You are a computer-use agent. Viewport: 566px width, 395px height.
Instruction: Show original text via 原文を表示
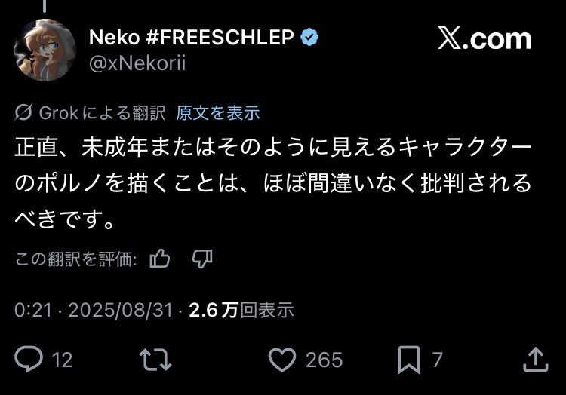pyautogui.click(x=217, y=113)
